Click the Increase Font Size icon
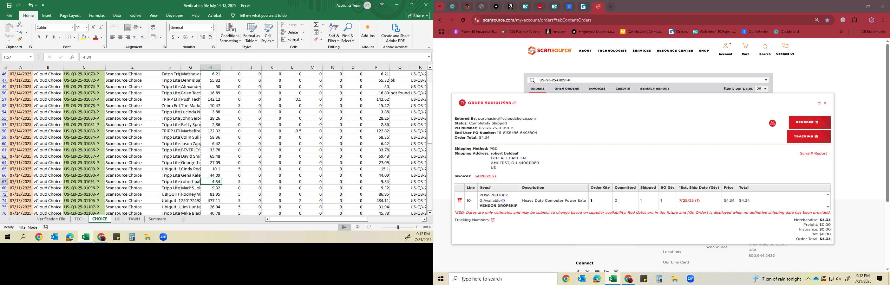The width and height of the screenshot is (890, 285). coord(93,27)
